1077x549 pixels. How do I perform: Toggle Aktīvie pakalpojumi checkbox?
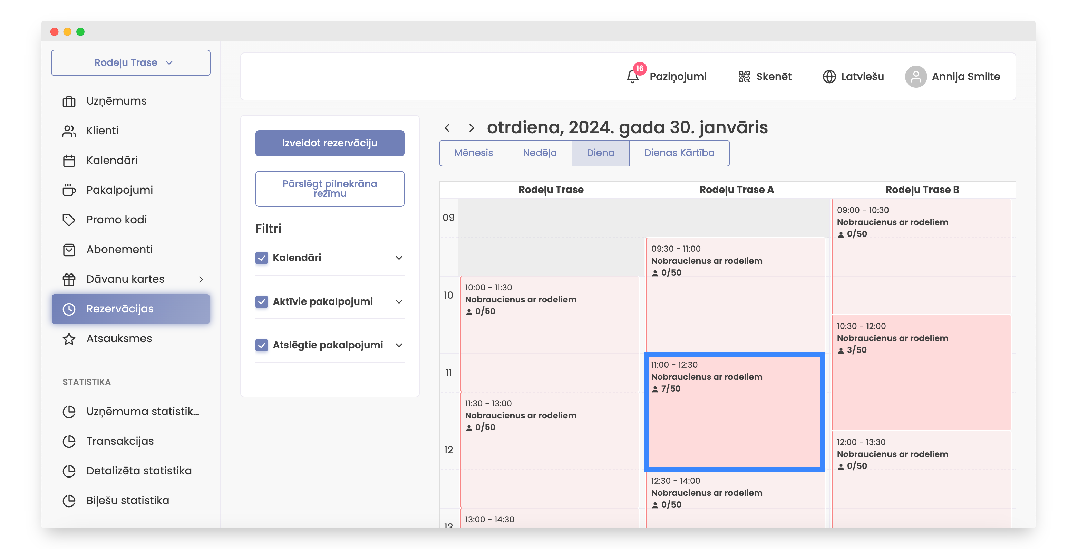[262, 301]
